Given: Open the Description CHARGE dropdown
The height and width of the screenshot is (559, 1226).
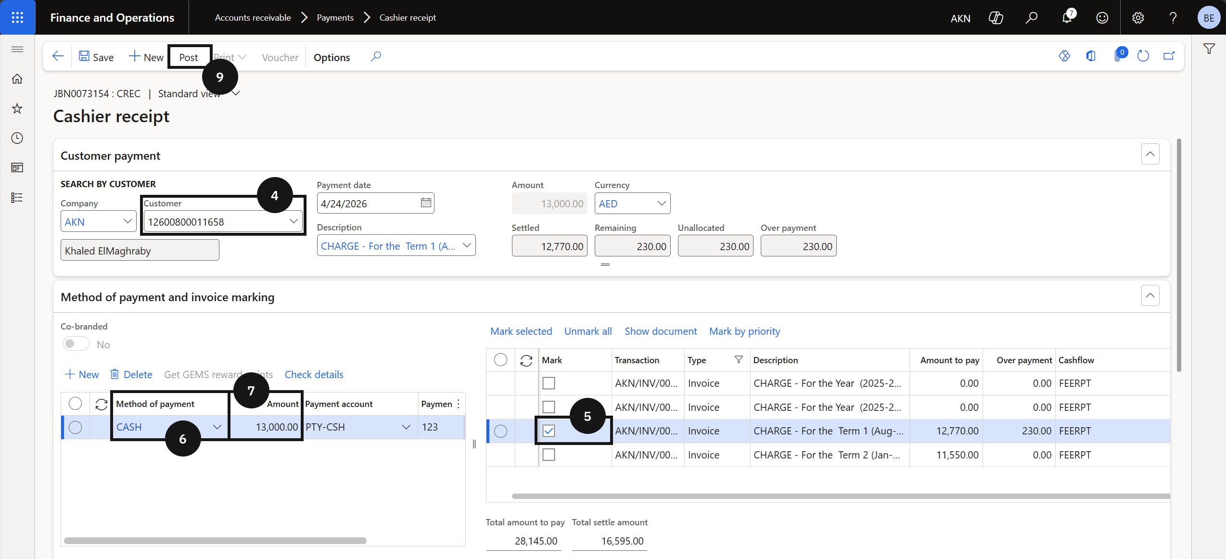Looking at the screenshot, I should (x=467, y=245).
